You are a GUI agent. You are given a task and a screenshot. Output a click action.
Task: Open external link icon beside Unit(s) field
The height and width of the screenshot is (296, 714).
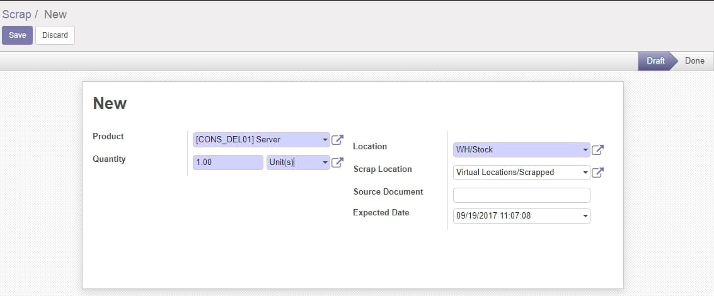pos(337,162)
